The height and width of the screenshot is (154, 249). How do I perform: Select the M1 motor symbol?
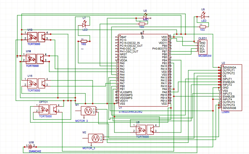[88, 111]
